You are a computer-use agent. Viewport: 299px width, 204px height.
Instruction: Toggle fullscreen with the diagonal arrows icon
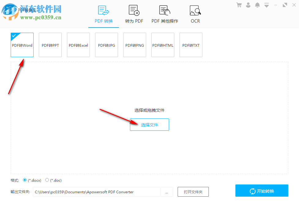tap(285, 5)
